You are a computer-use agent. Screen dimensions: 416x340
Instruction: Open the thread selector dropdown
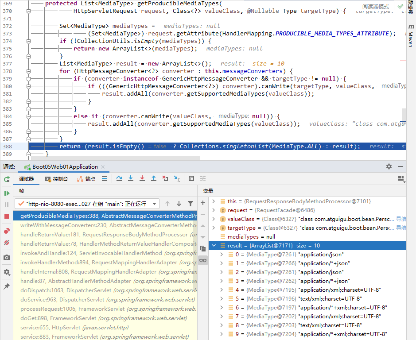(87, 204)
